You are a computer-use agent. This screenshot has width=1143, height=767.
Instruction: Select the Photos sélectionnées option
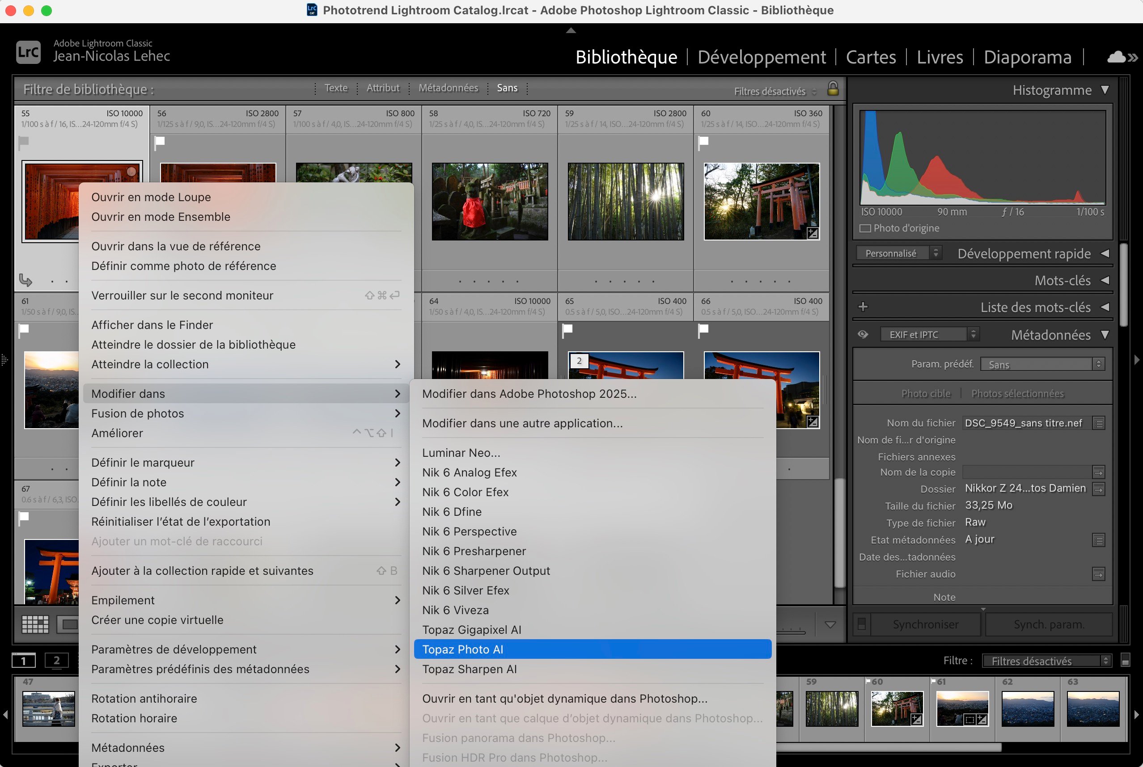tap(1017, 394)
